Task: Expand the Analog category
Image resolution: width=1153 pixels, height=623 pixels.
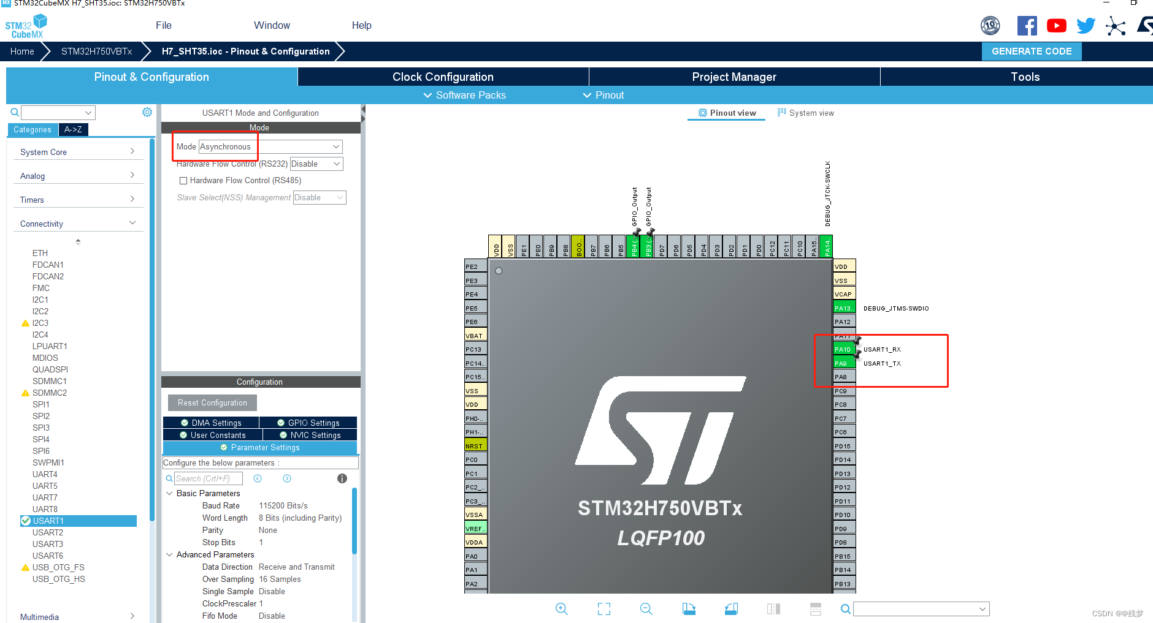Action: tap(77, 176)
